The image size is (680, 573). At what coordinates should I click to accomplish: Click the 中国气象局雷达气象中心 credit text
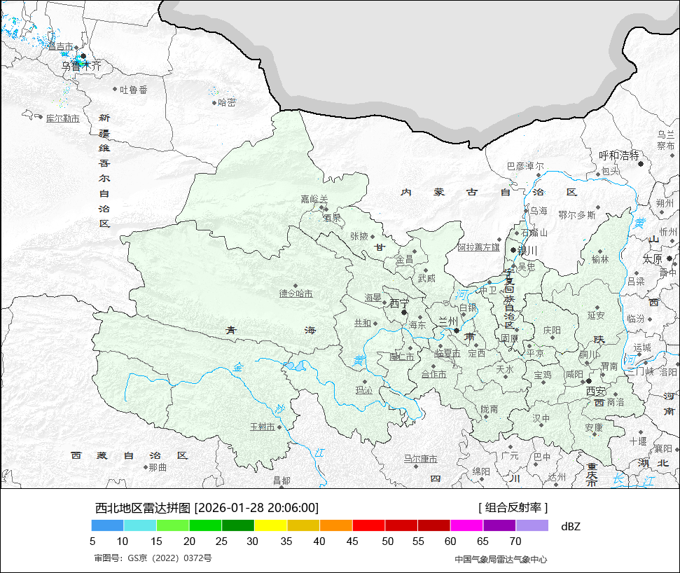[x=501, y=560]
